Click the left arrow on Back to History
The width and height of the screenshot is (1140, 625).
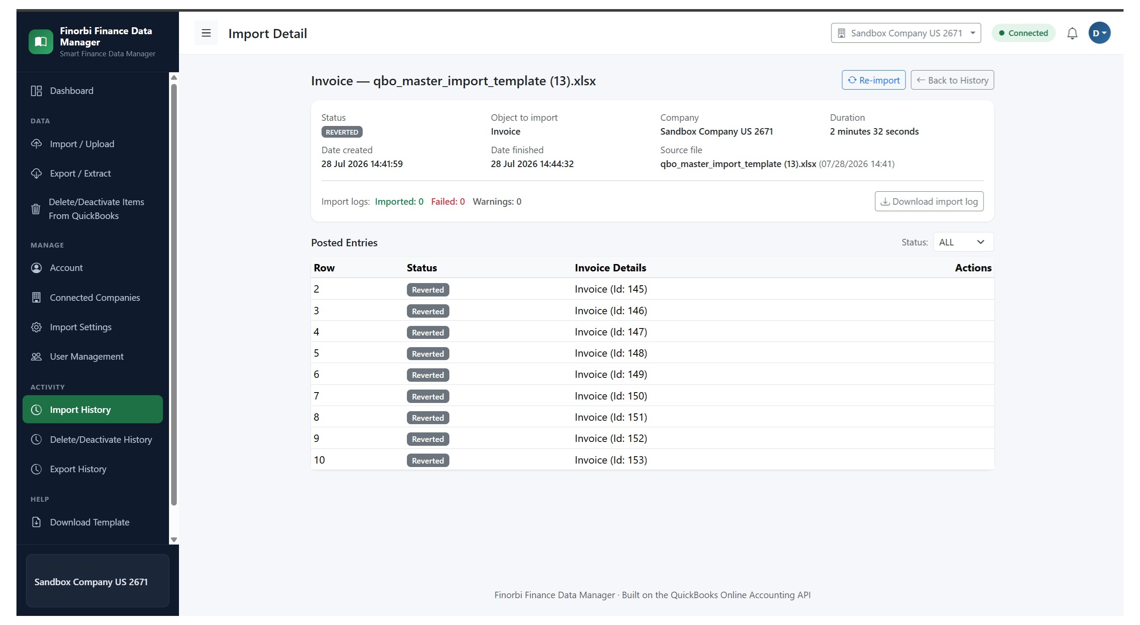click(x=921, y=80)
